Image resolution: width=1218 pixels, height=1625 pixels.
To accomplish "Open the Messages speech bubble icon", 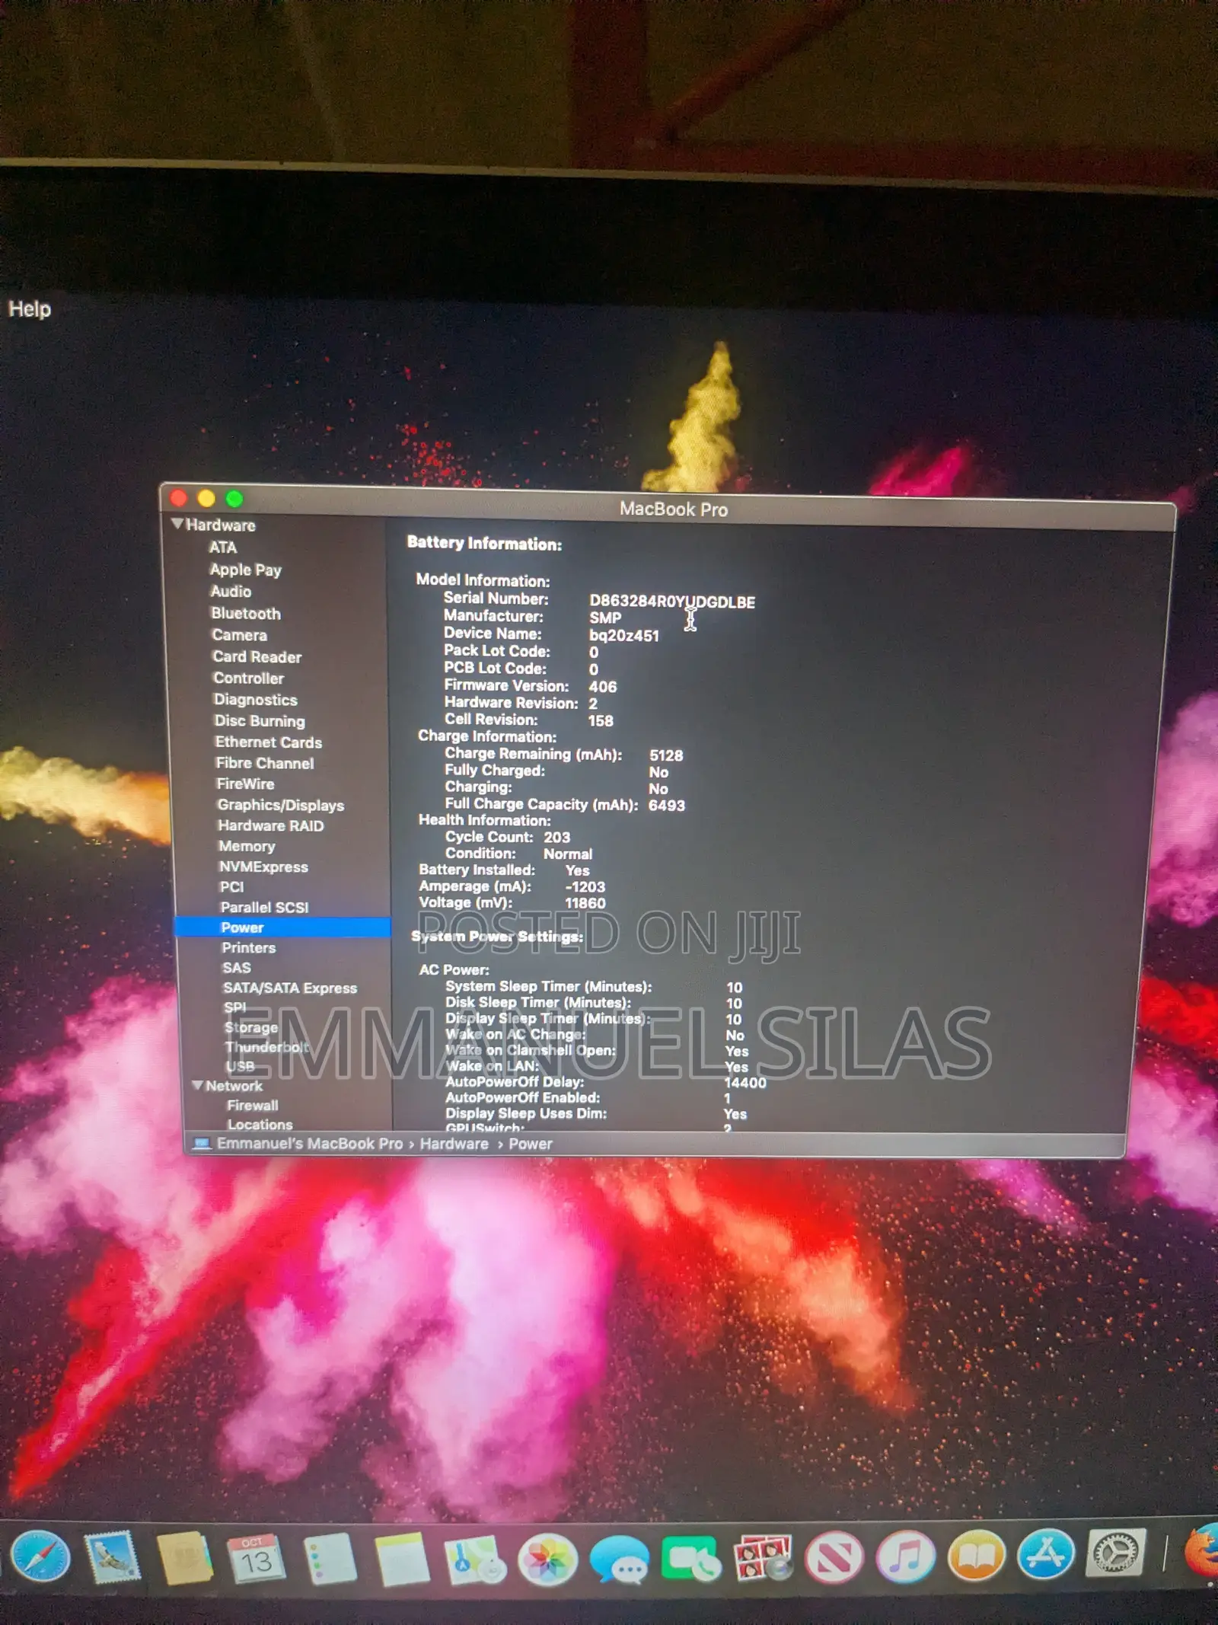I will [619, 1559].
